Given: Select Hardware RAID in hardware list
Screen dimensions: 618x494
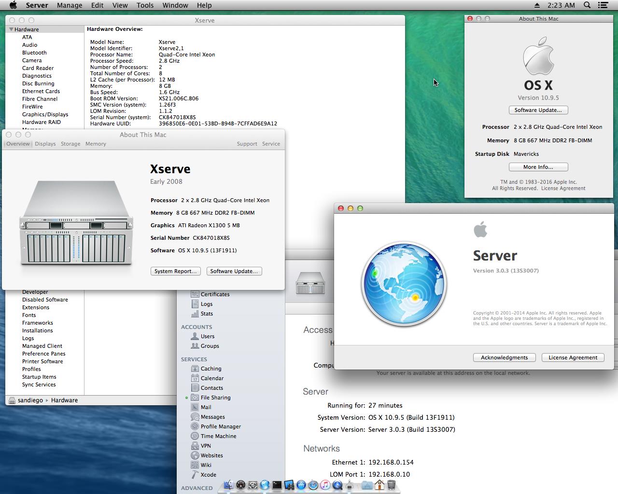Looking at the screenshot, I should [42, 122].
